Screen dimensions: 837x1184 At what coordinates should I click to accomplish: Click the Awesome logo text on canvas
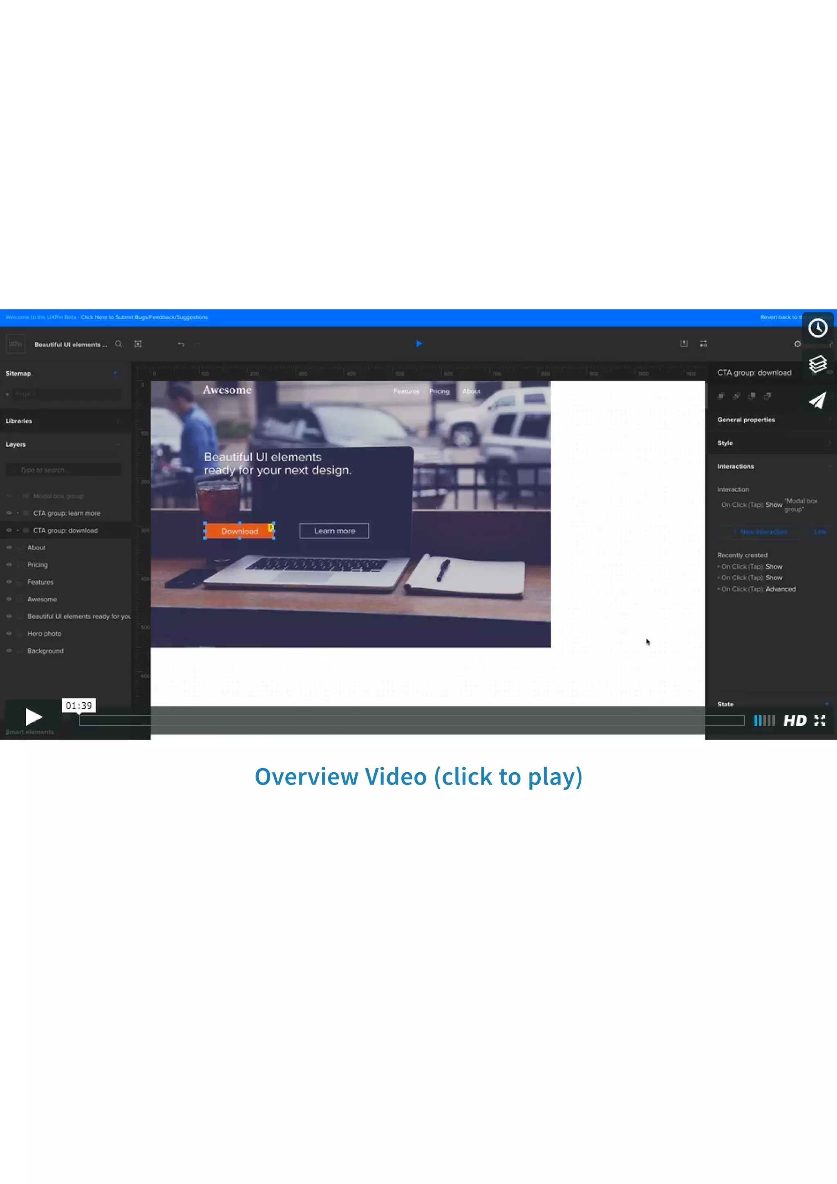pos(227,390)
